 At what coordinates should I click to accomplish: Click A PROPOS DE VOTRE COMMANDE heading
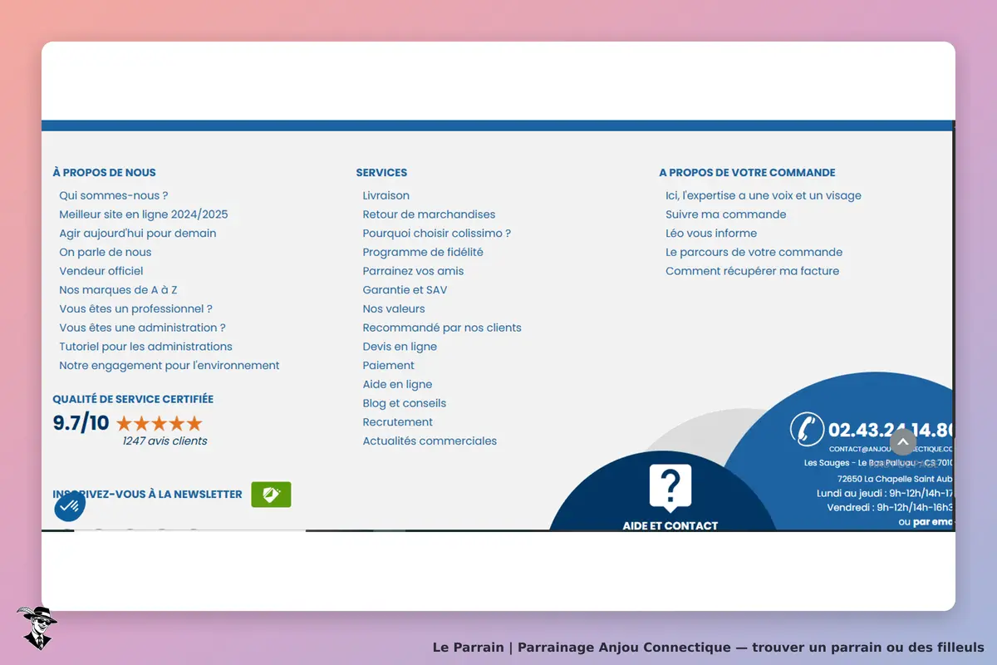pyautogui.click(x=748, y=173)
